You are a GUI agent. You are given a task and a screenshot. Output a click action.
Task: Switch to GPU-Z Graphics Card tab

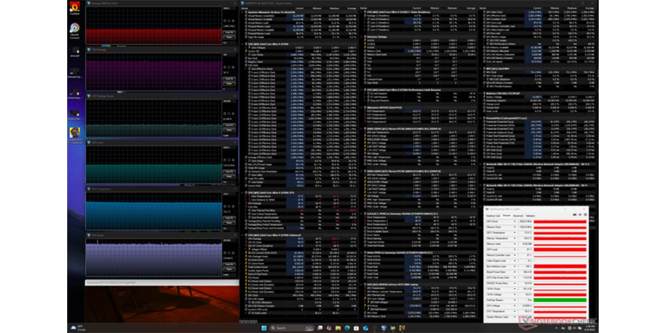493,215
